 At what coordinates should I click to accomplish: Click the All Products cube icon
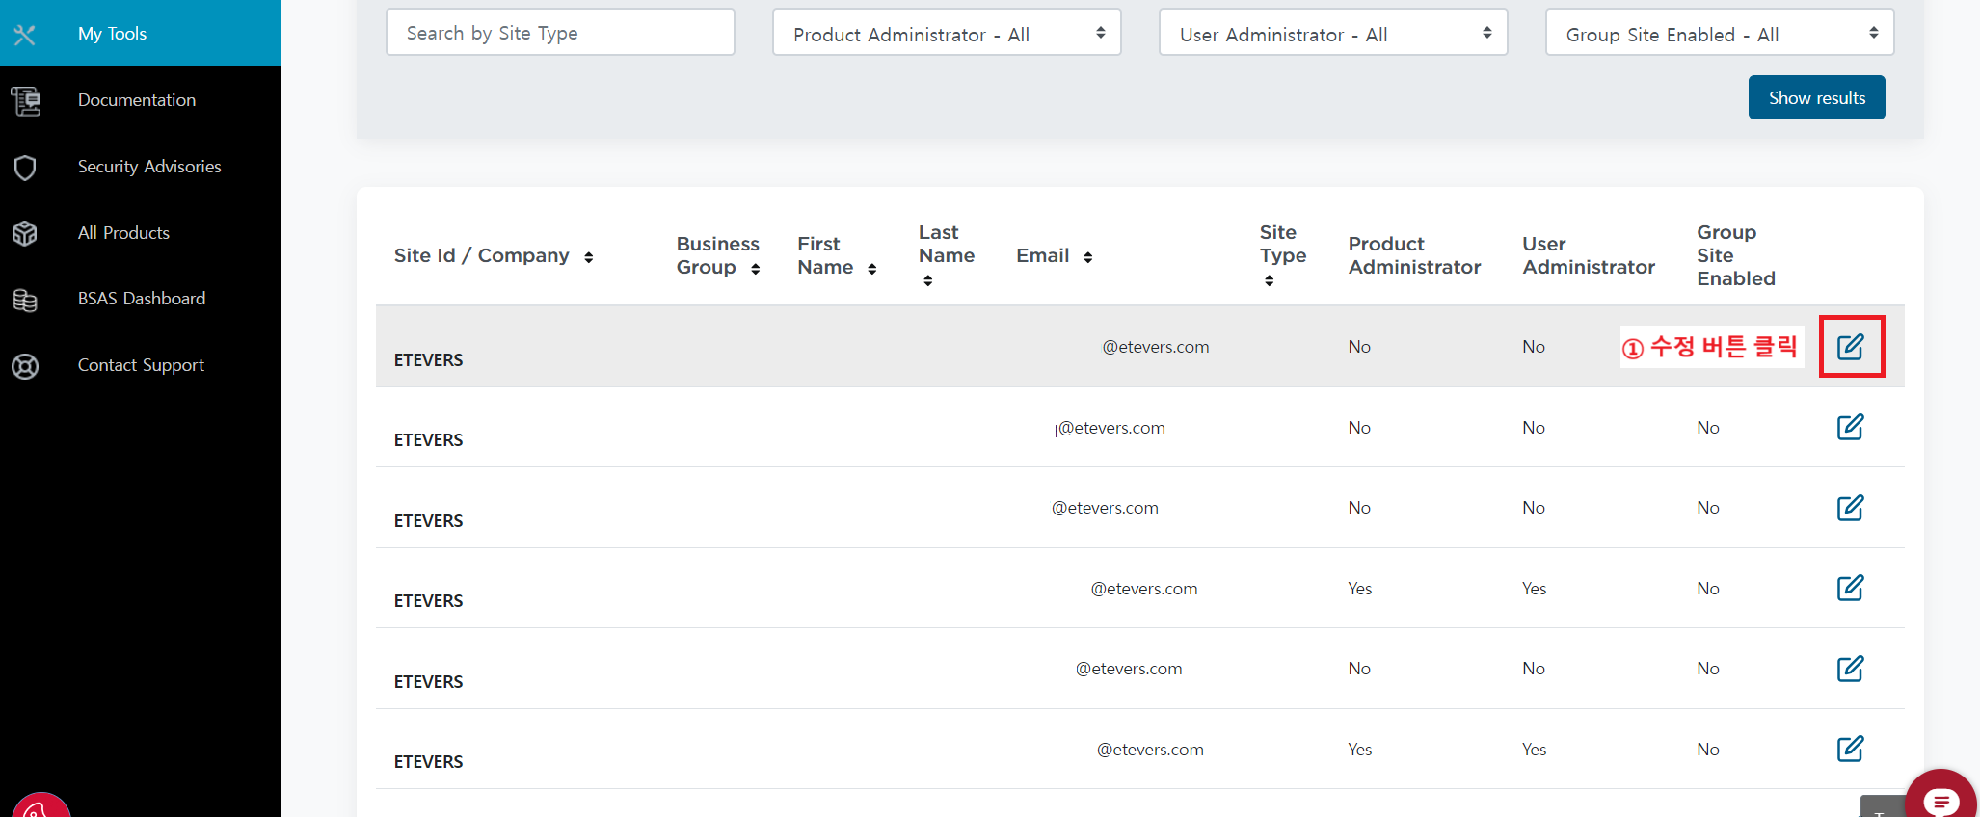pyautogui.click(x=25, y=233)
